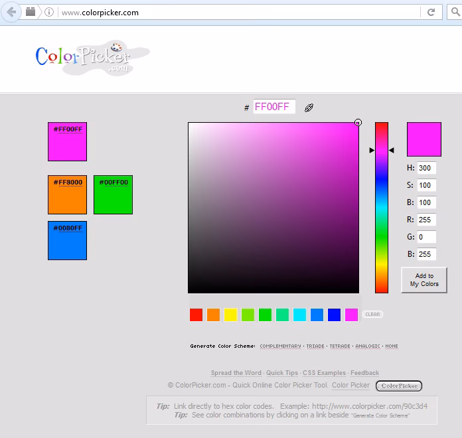Open the CSS Examples link
The height and width of the screenshot is (438, 462).
coord(324,373)
